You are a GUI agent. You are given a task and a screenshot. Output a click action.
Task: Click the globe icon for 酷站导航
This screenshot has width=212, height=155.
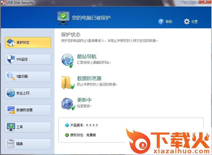point(68,61)
